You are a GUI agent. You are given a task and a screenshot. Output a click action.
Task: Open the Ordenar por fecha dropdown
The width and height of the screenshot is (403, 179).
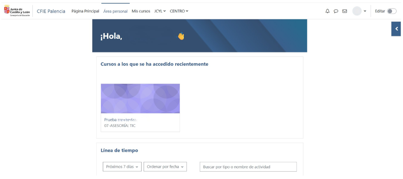pos(165,167)
